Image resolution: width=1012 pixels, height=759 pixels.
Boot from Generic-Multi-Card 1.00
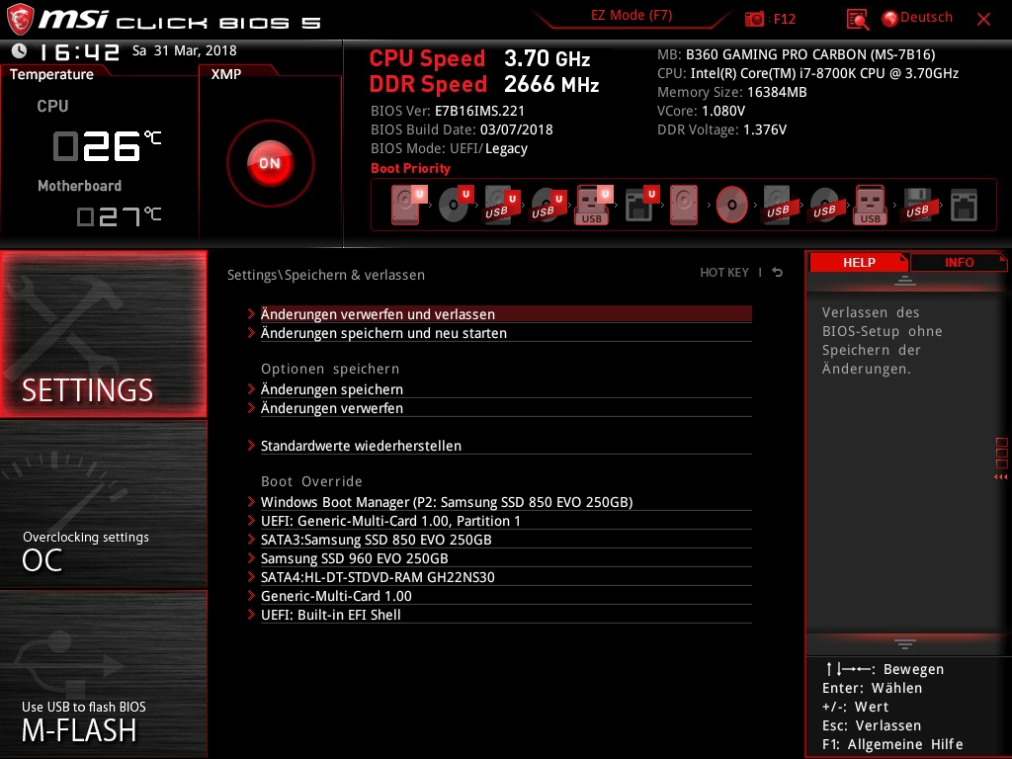coord(506,596)
